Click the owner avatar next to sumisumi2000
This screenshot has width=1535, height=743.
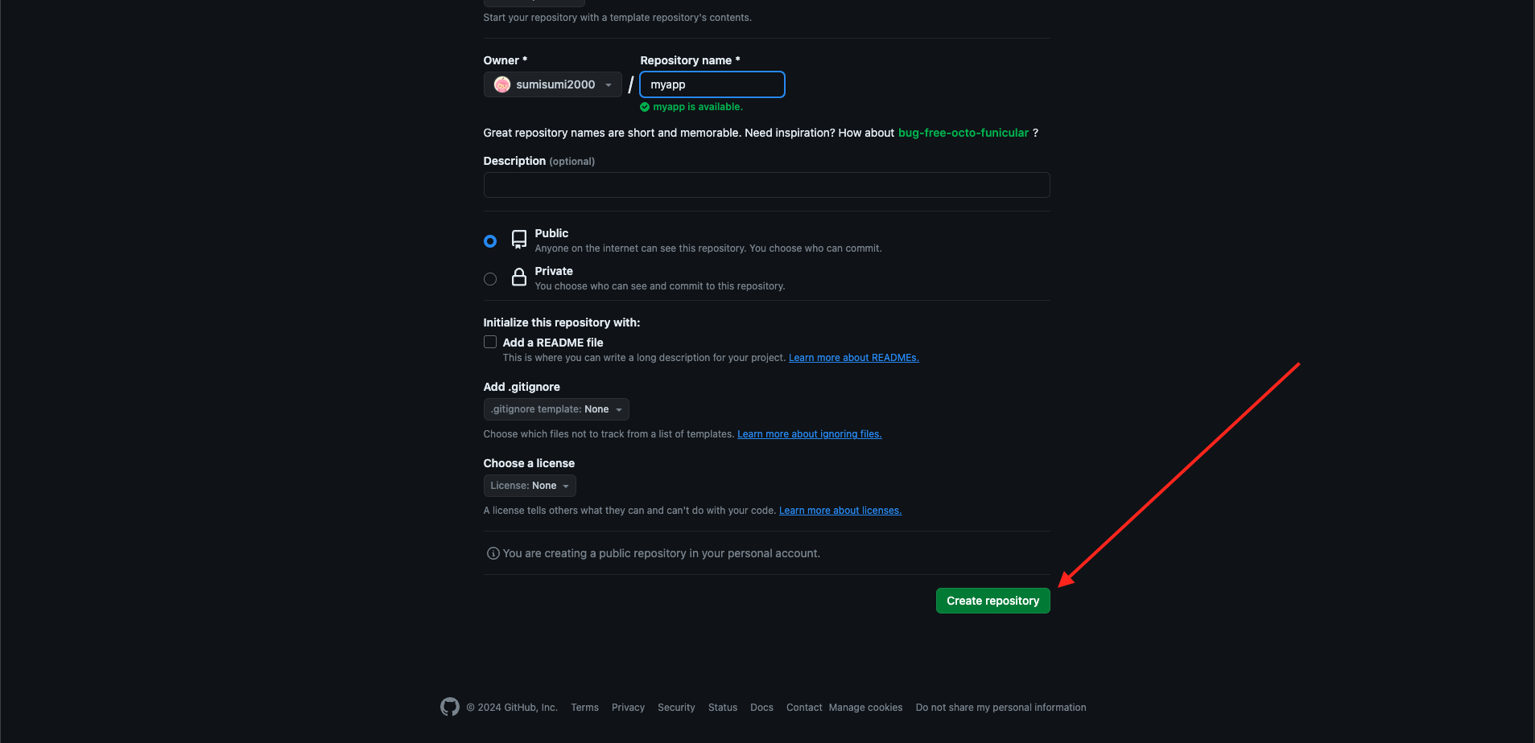click(501, 84)
